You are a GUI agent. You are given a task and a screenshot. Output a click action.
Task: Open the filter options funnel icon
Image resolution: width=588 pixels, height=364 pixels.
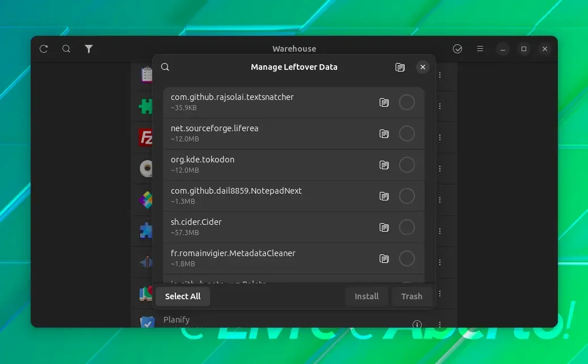89,49
